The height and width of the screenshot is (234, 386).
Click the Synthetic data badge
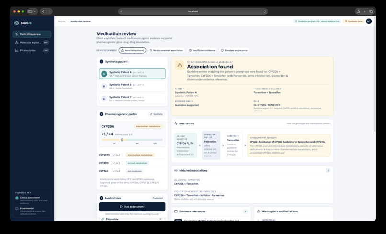click(353, 22)
